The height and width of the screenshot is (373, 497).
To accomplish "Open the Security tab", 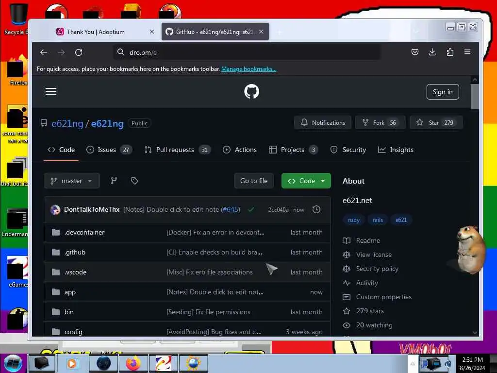I will point(348,150).
